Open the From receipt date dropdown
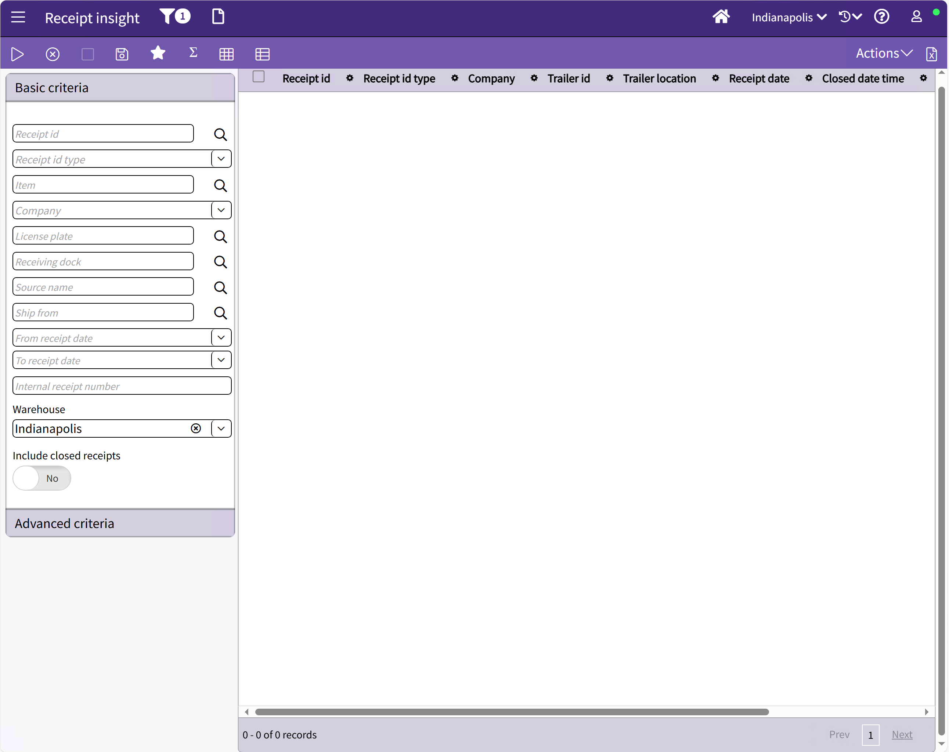The width and height of the screenshot is (949, 752). pyautogui.click(x=221, y=338)
